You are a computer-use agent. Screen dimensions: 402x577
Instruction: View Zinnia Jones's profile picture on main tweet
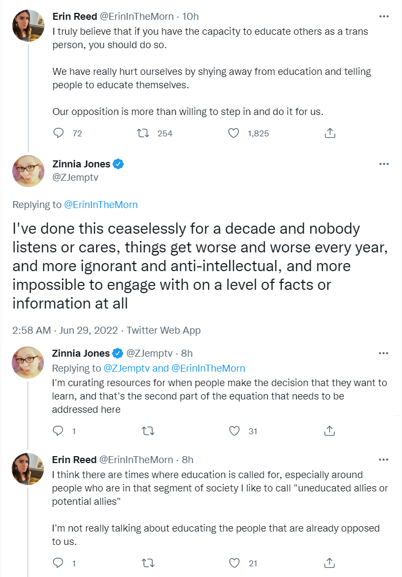point(28,171)
